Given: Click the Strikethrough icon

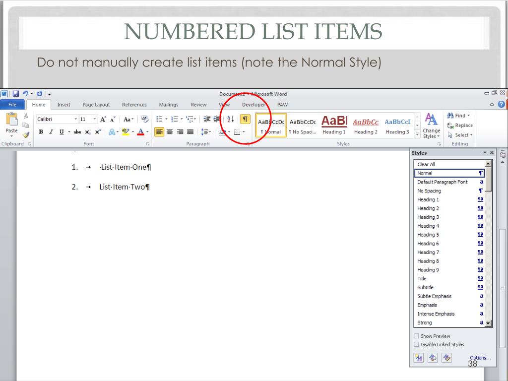Looking at the screenshot, I should (77, 132).
